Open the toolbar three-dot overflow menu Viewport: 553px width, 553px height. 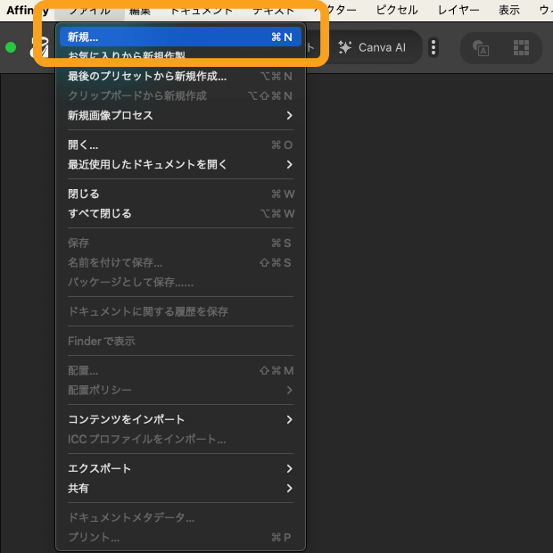(433, 47)
